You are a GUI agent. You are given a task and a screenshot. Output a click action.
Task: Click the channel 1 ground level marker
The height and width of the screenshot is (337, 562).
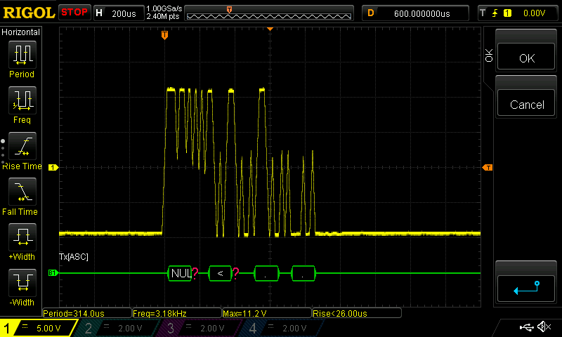click(x=53, y=167)
